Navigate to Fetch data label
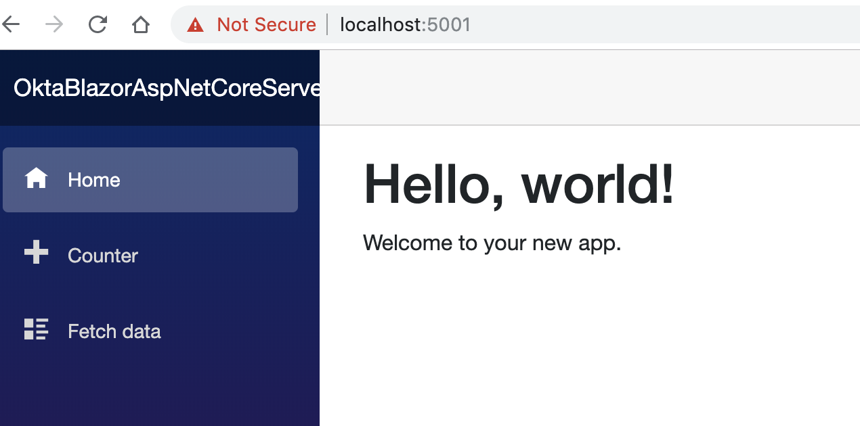Viewport: 860px width, 426px height. point(114,331)
